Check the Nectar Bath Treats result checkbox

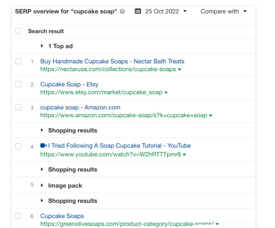tap(18, 61)
